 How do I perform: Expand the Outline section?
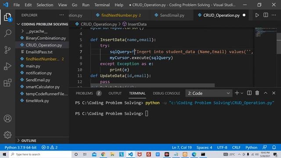click(43, 140)
